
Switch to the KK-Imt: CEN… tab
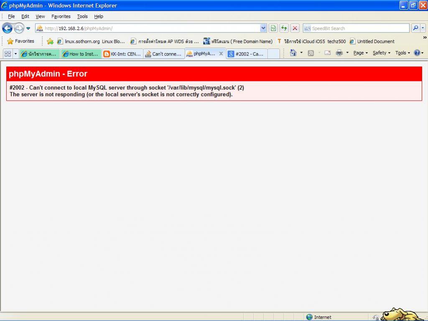(122, 54)
